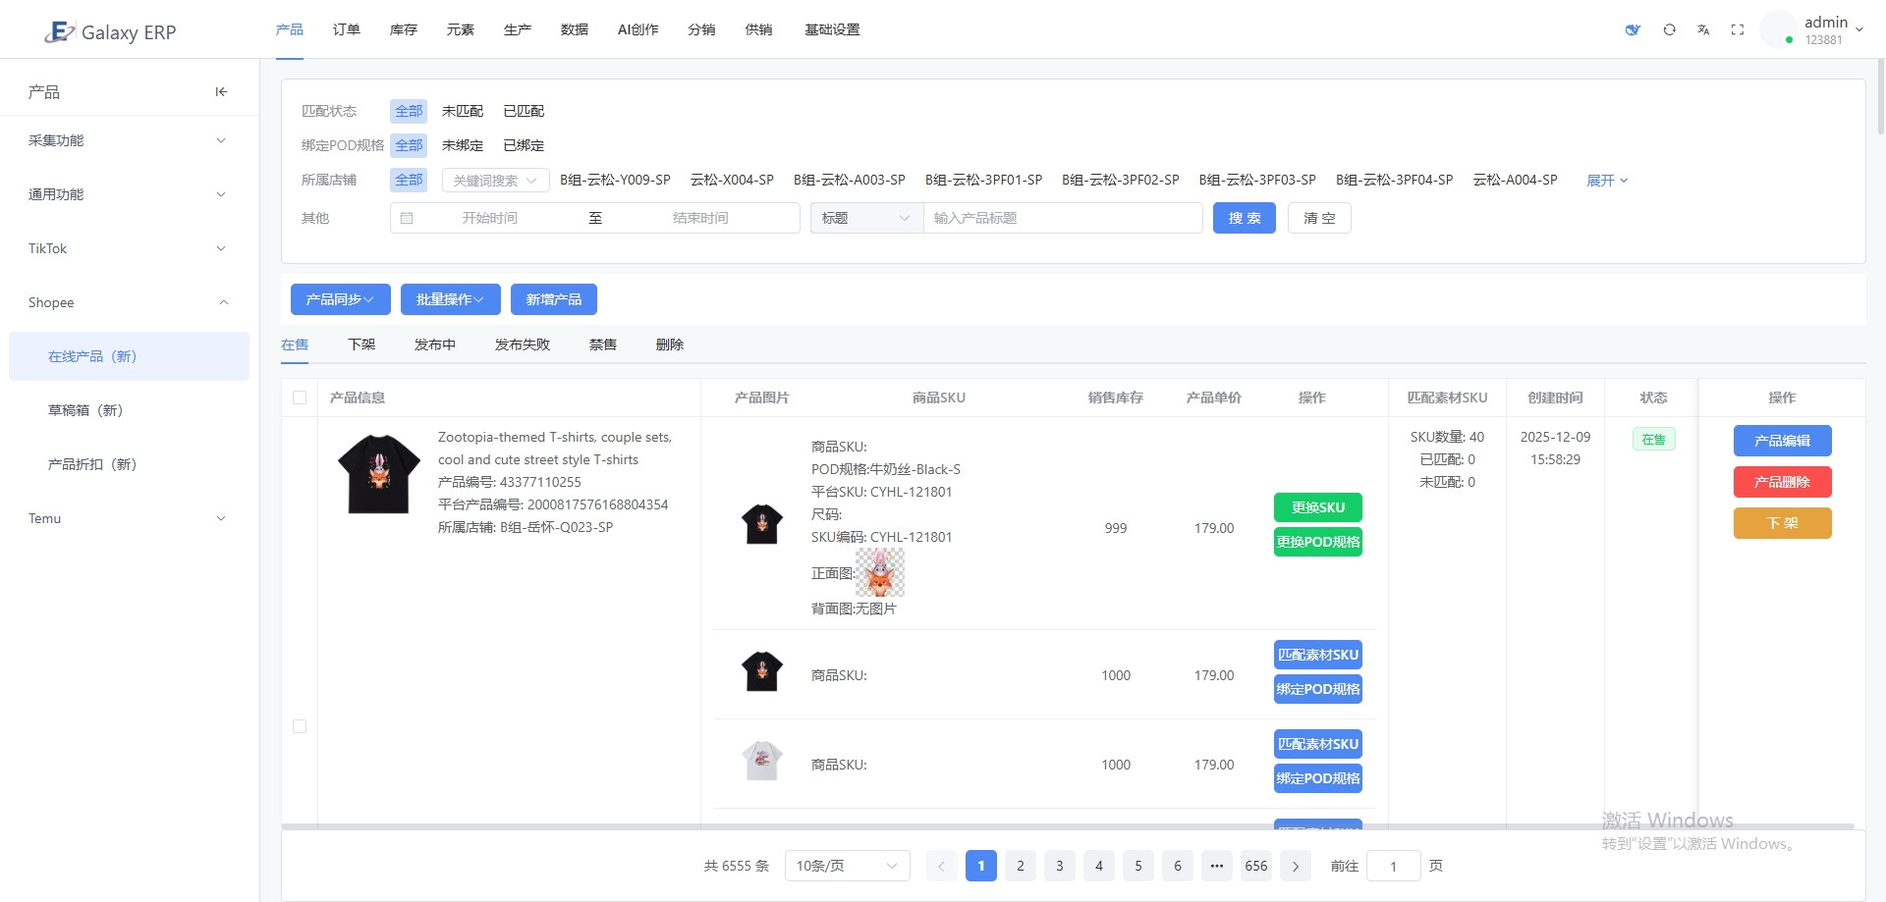The width and height of the screenshot is (1886, 902).
Task: Toggle fullscreen mode icon
Action: click(x=1738, y=29)
